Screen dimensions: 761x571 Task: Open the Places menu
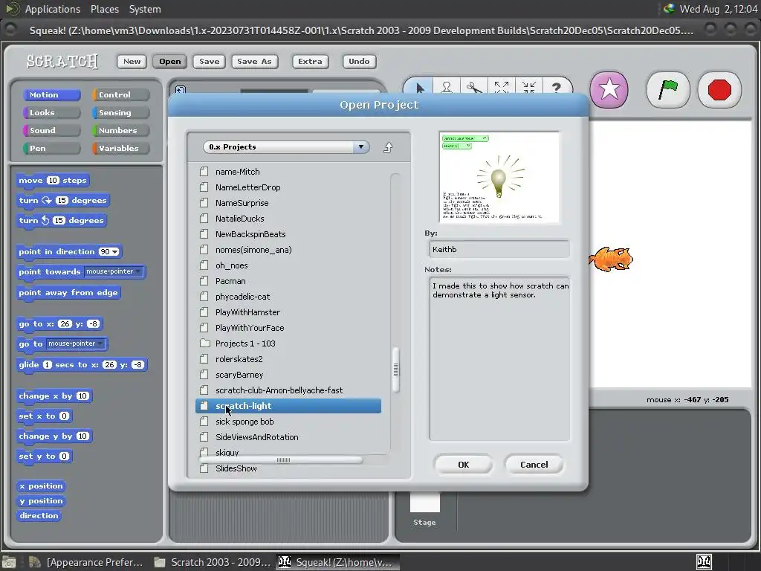coord(104,9)
